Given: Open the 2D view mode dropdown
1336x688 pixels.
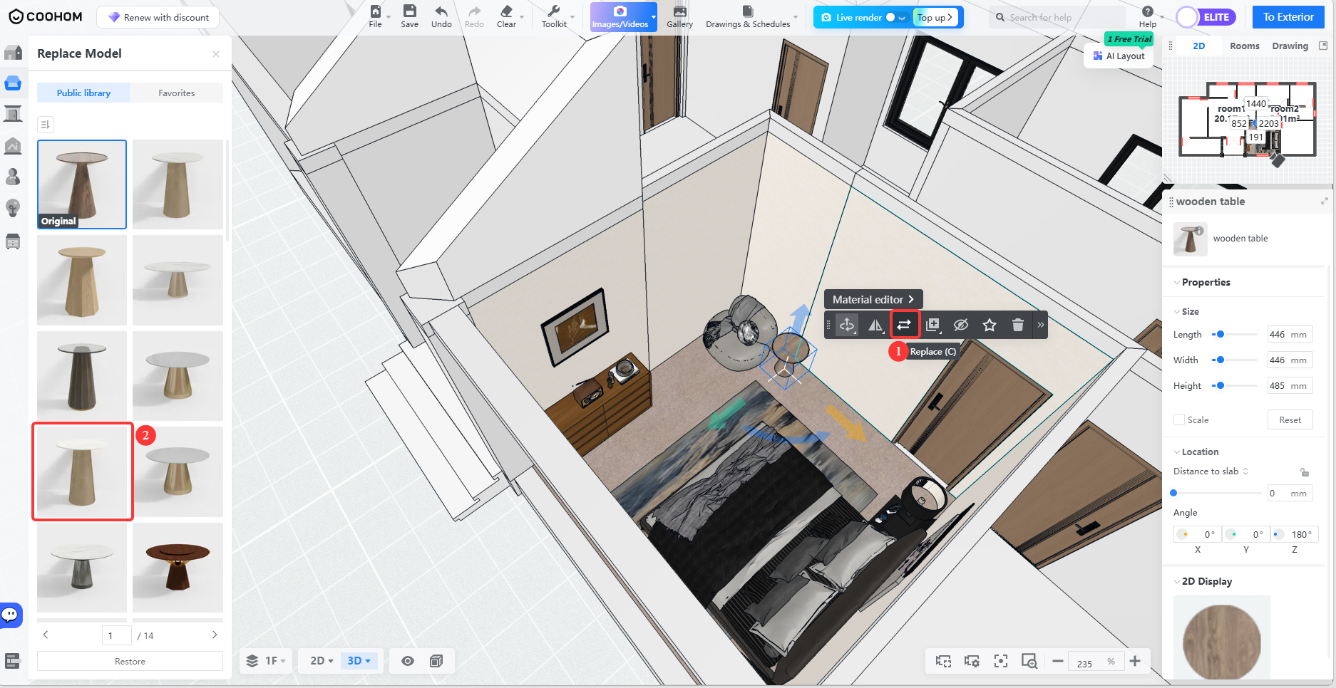Looking at the screenshot, I should [x=322, y=661].
